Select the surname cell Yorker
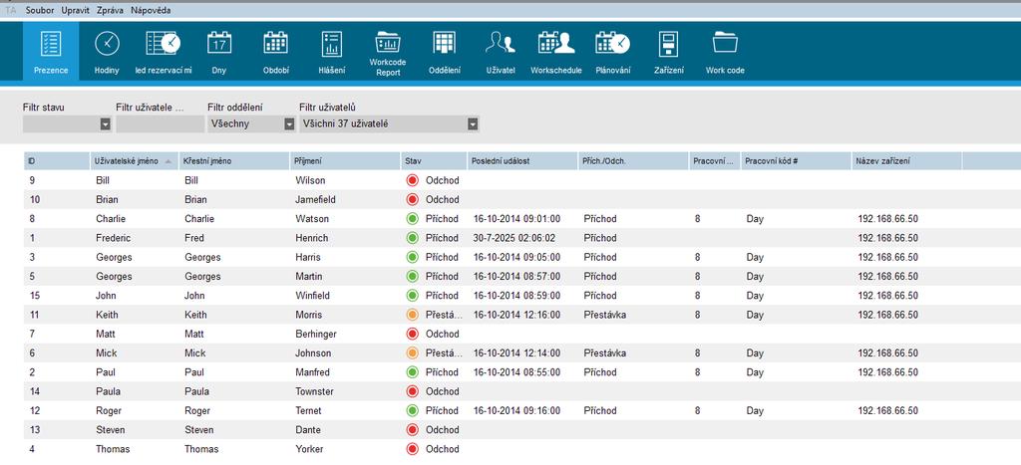1021x465 pixels. pos(309,449)
